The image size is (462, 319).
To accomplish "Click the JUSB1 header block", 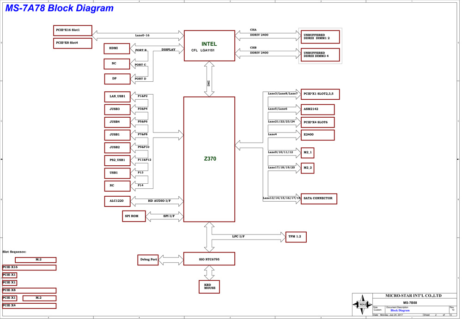I will tap(117, 135).
